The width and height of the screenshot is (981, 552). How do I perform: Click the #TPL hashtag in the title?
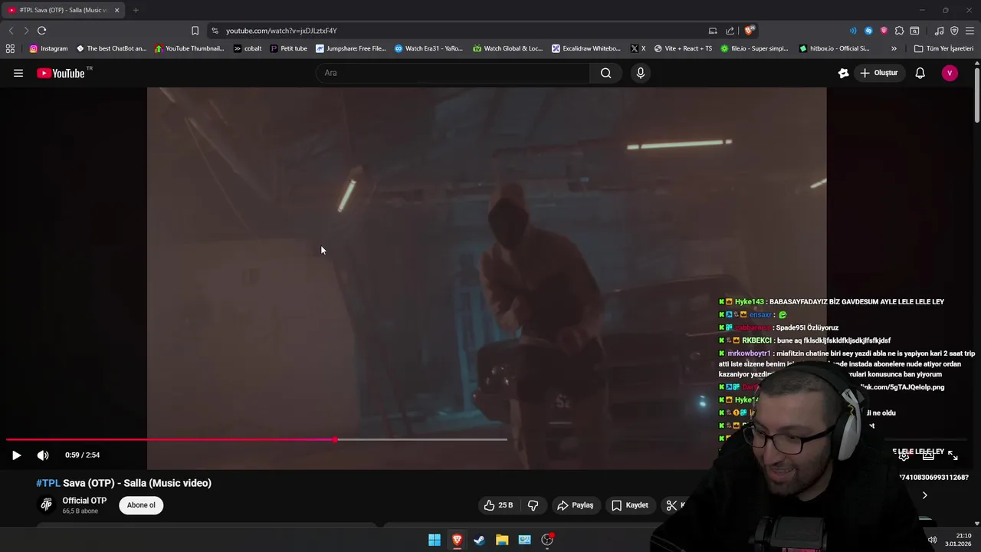[x=48, y=483]
